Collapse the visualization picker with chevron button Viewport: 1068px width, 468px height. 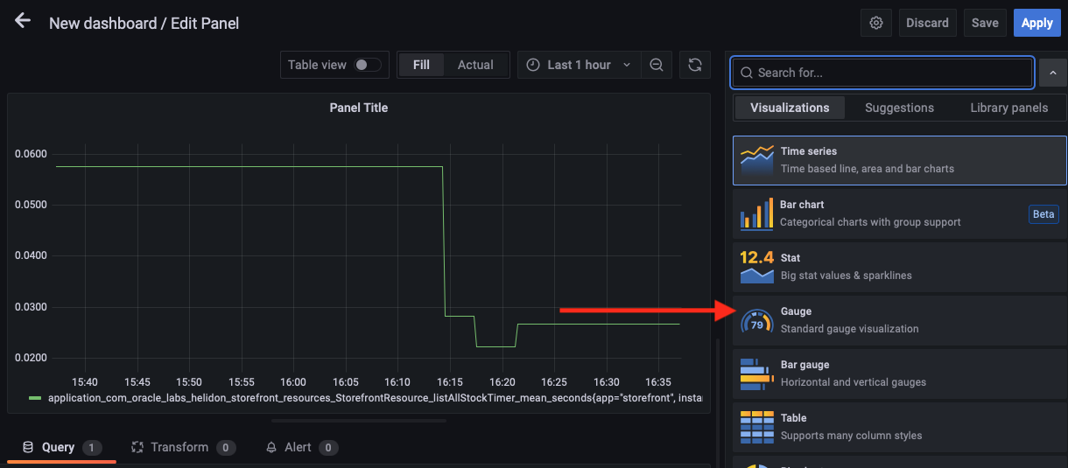1053,73
